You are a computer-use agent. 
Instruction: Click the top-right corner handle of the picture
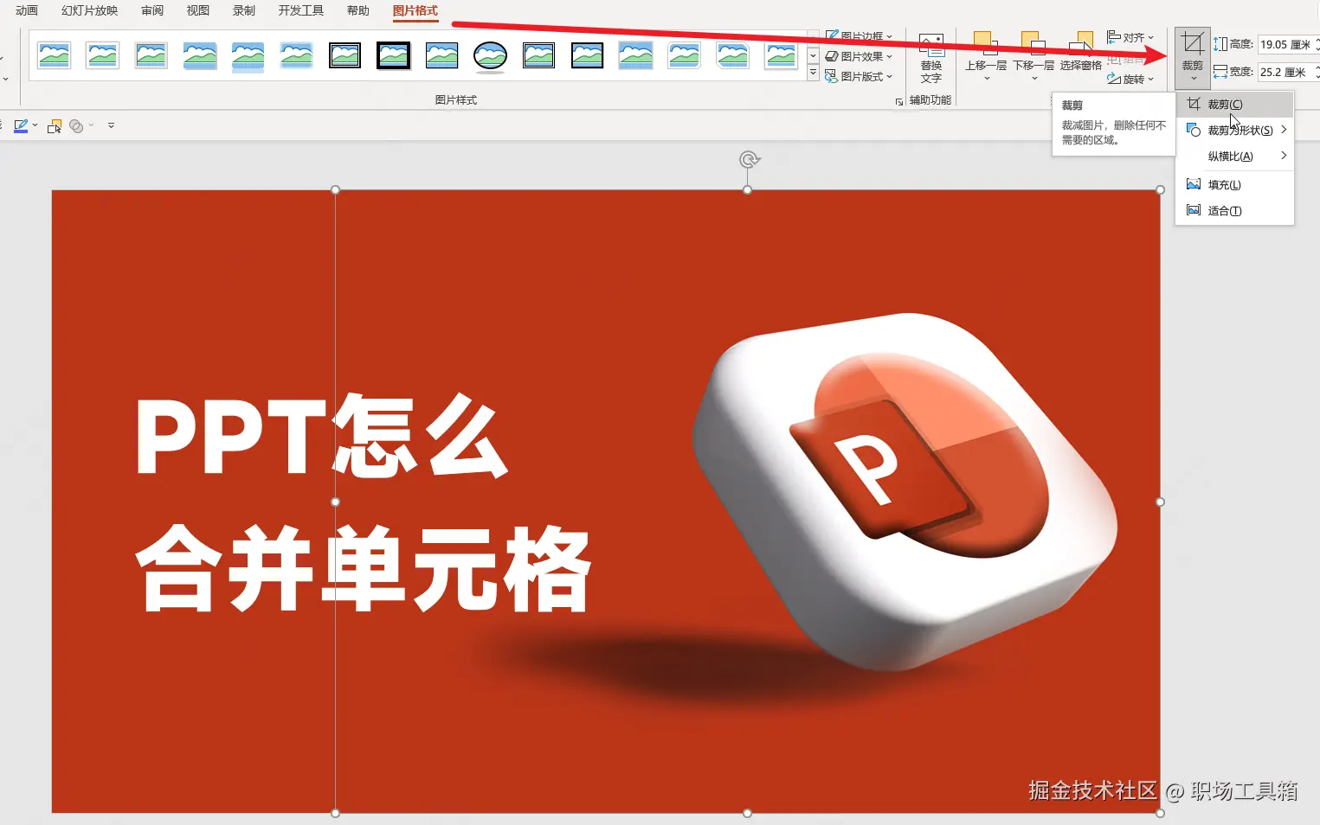click(1160, 190)
